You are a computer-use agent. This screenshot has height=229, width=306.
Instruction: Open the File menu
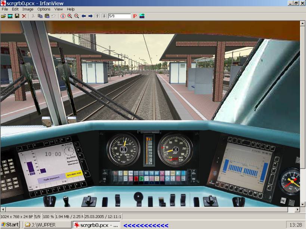pos(5,9)
